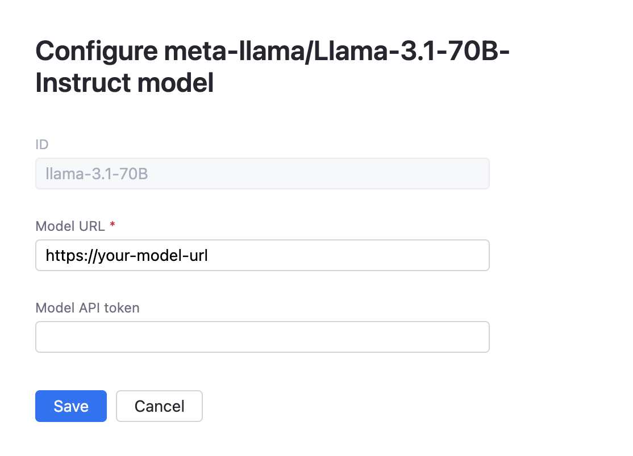Click the Model API token label
Viewport: 633px width, 456px height.
click(88, 308)
